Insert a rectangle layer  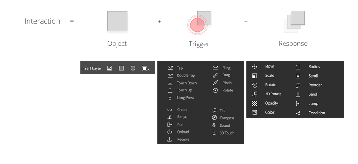coord(121,68)
